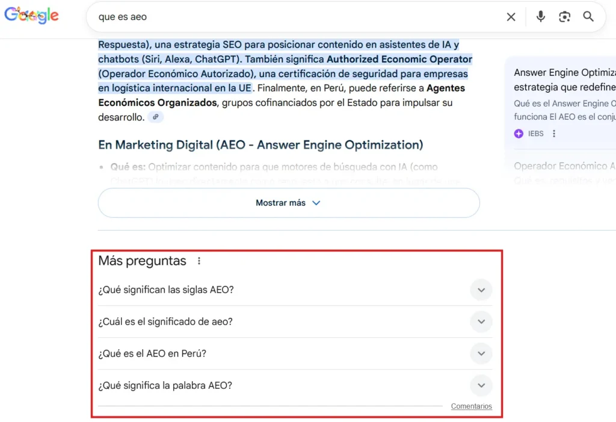
Task: Submit search with magnifying glass icon
Action: tap(588, 16)
